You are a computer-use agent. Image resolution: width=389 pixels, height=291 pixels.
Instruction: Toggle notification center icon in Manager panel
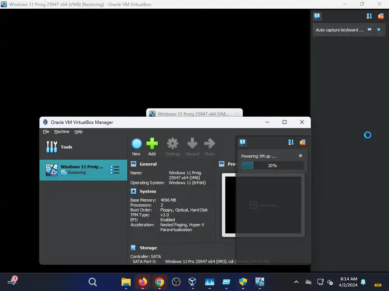[x=243, y=142]
